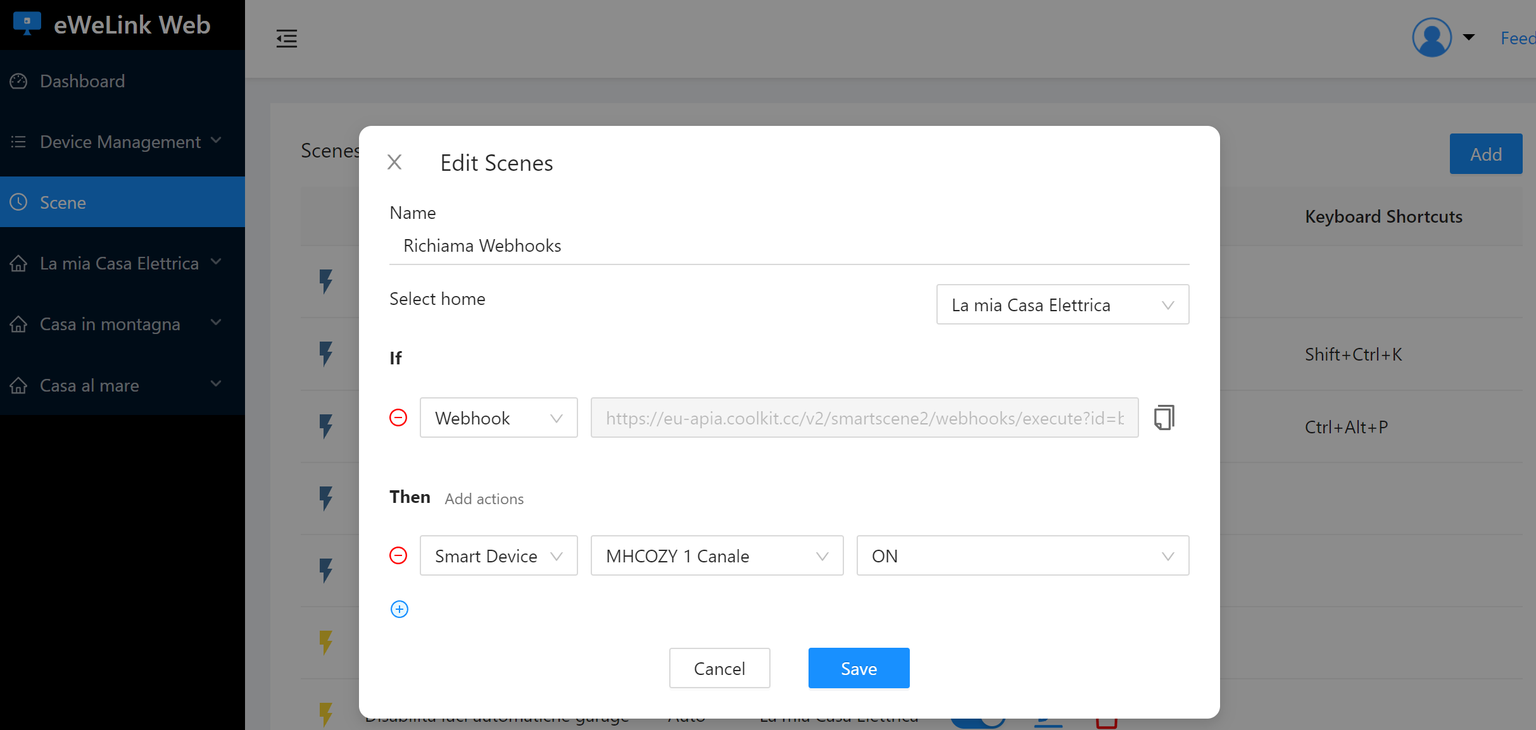The image size is (1536, 730).
Task: Expand Casa in montagna sidebar item
Action: point(122,324)
